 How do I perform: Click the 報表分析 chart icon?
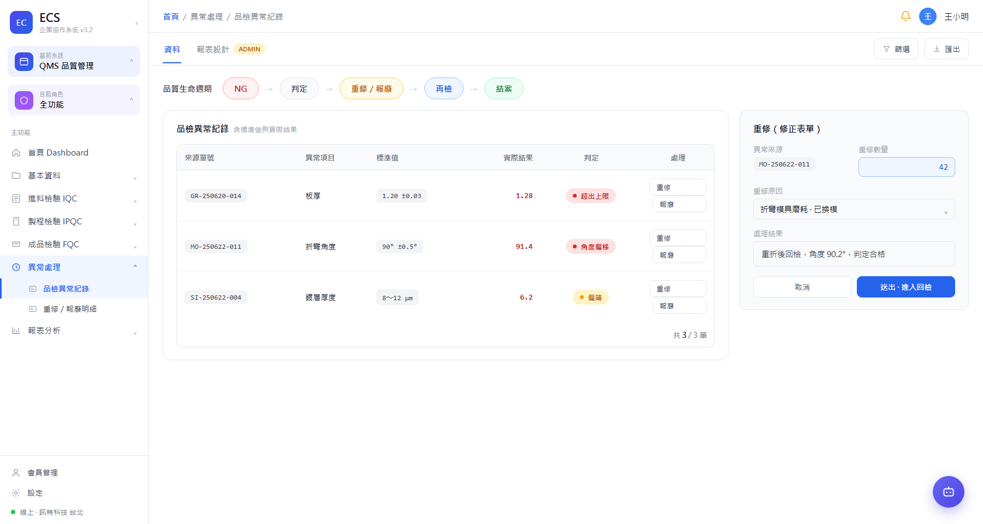(x=16, y=331)
